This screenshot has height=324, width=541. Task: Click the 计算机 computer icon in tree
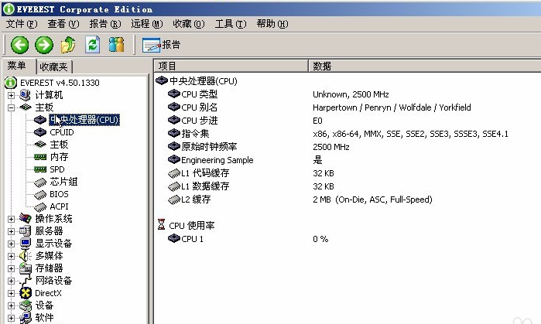(25, 95)
